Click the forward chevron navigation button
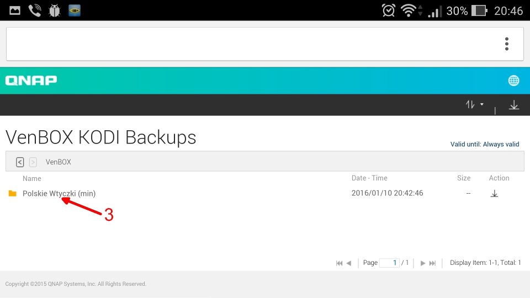The height and width of the screenshot is (298, 530). [x=33, y=162]
